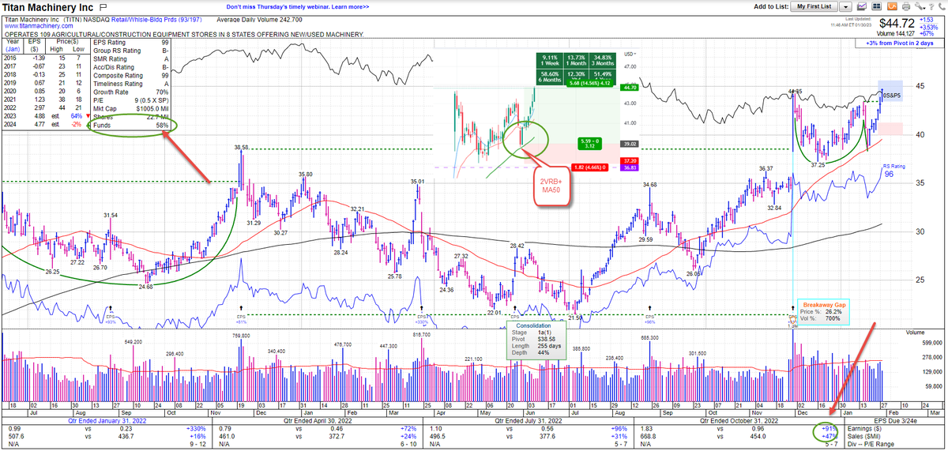Switch to the grid layout view icon
Image resolution: width=948 pixels, height=451 pixels.
click(876, 6)
